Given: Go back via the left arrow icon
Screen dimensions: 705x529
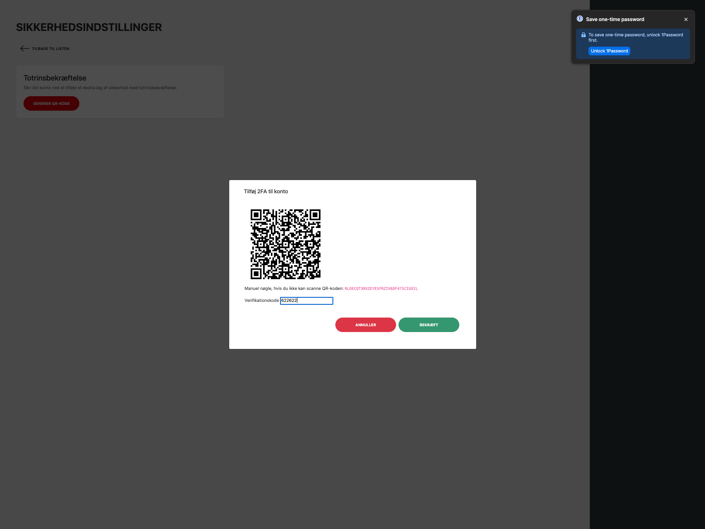Looking at the screenshot, I should pyautogui.click(x=24, y=49).
